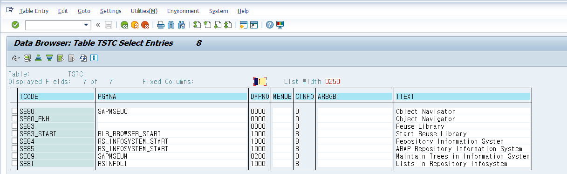Go to First Page icon
The height and width of the screenshot is (174, 567).
click(x=197, y=25)
